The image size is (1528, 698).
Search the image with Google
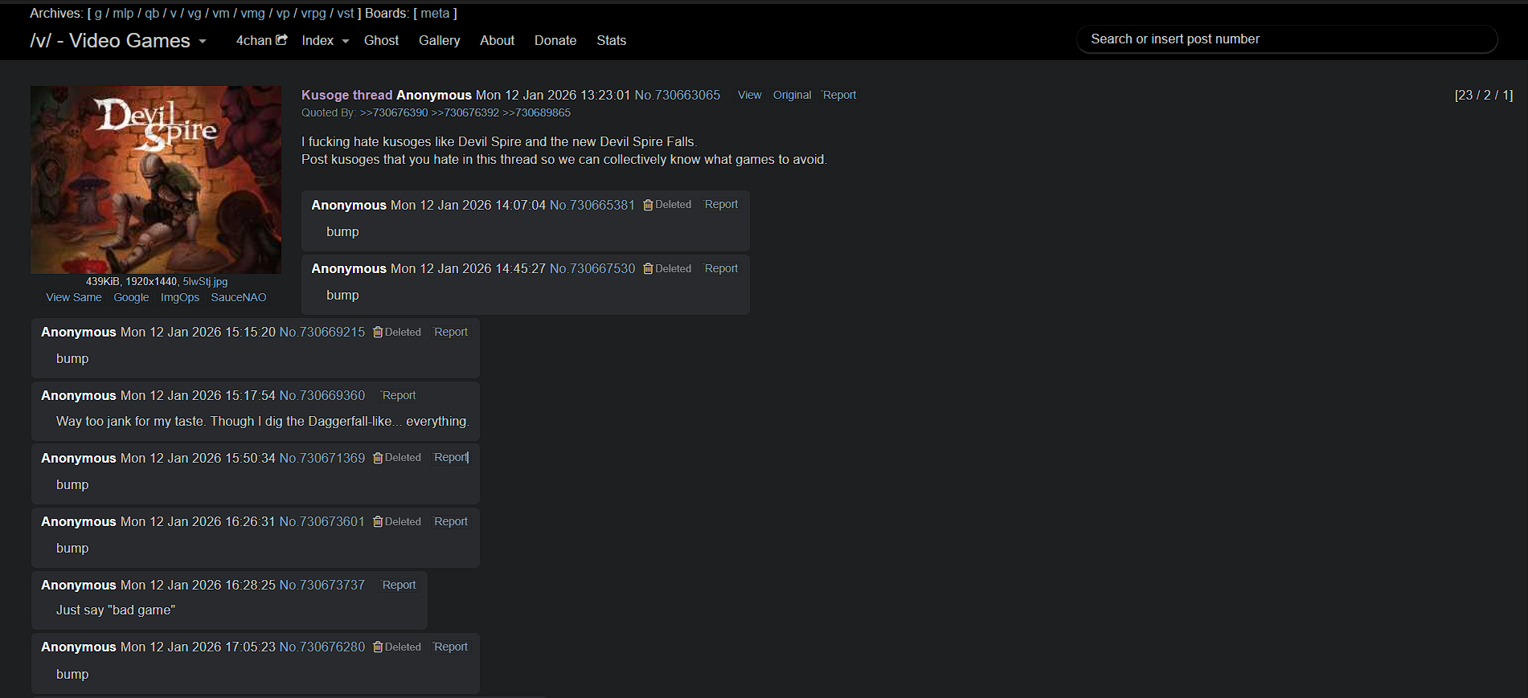tap(131, 297)
